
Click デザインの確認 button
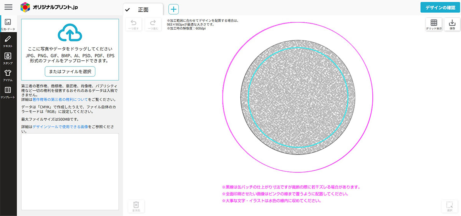[x=440, y=7]
